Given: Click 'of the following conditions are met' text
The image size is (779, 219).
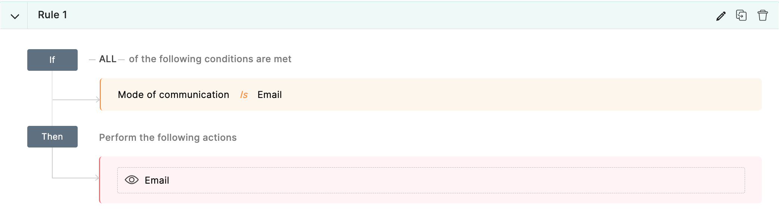Looking at the screenshot, I should 210,59.
